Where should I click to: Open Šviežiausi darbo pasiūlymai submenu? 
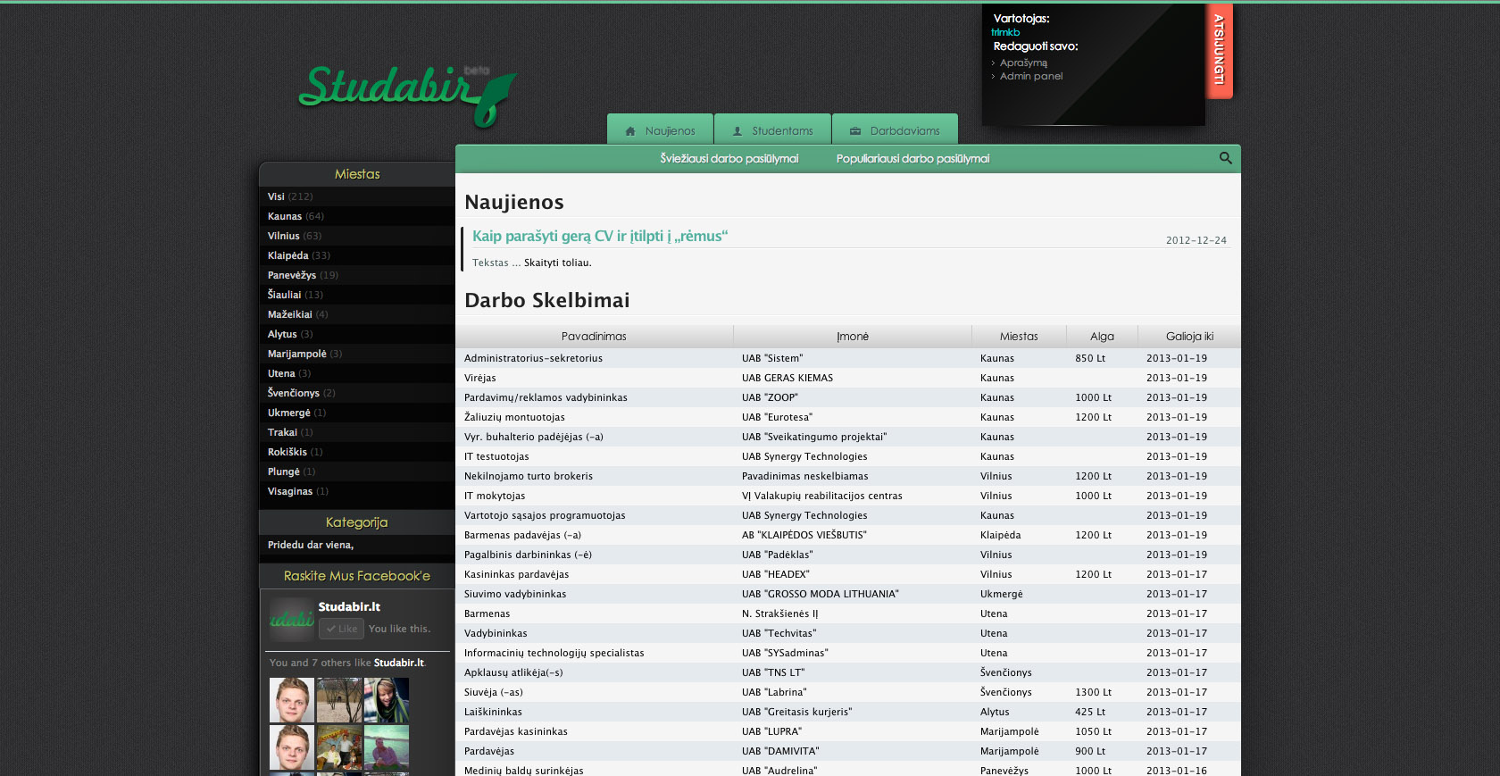(x=729, y=159)
